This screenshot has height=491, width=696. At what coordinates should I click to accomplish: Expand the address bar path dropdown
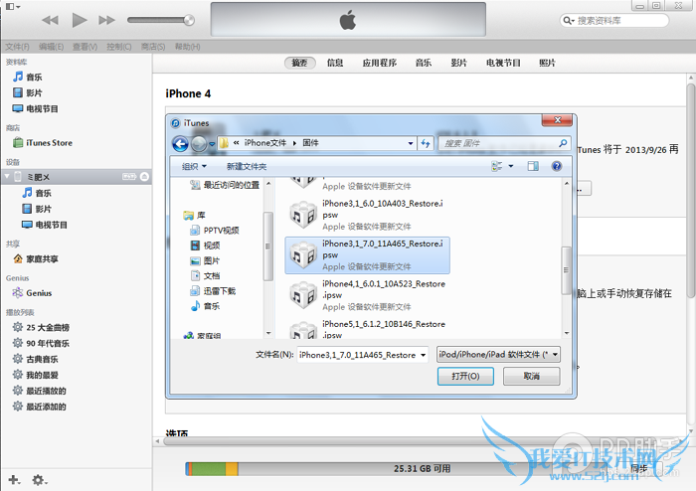tap(411, 143)
